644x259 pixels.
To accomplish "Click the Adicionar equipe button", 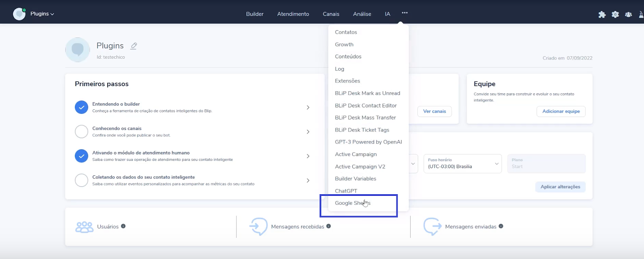I will [x=561, y=111].
